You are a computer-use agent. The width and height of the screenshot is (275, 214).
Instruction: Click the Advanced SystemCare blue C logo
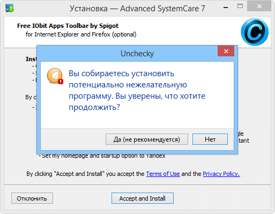[x=255, y=32]
